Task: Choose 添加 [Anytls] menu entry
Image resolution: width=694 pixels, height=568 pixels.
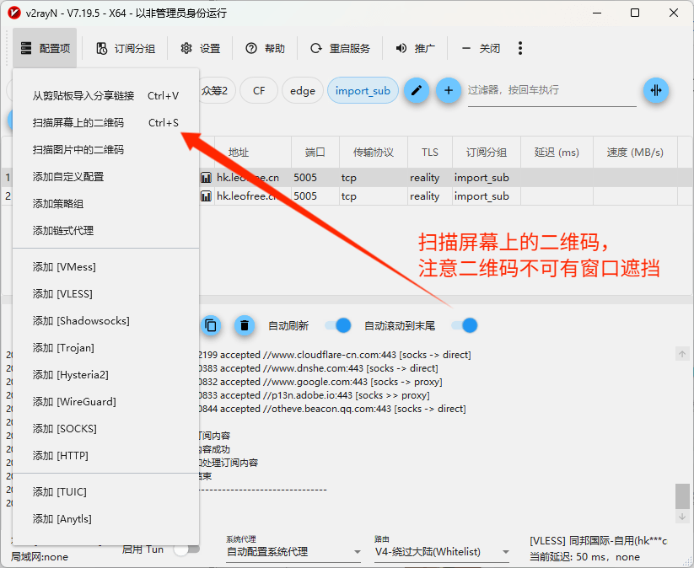Action: (105, 519)
